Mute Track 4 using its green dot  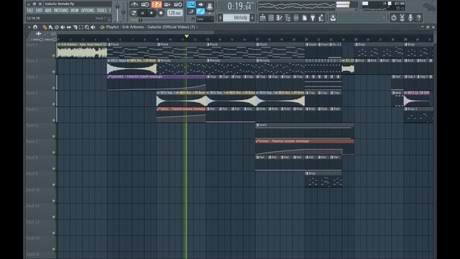coord(54,104)
